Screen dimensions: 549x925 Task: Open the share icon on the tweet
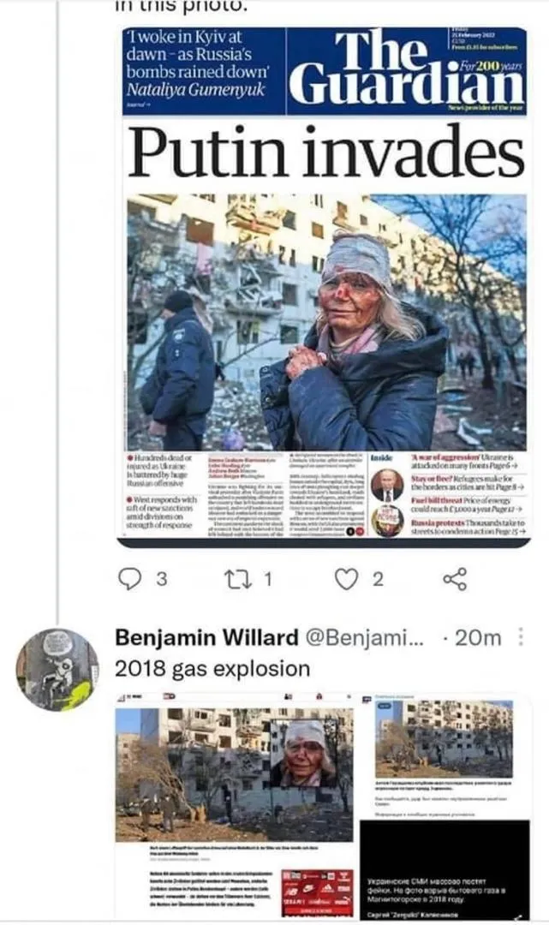[x=455, y=580]
